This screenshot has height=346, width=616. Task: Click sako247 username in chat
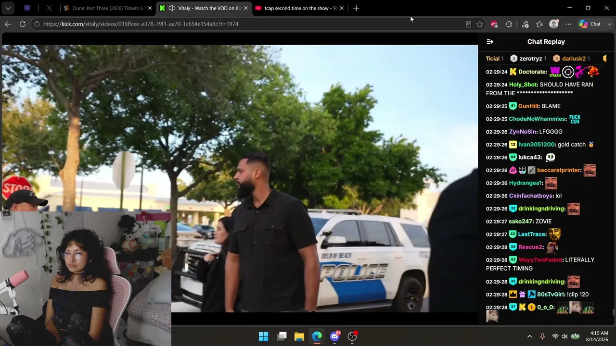[x=521, y=222]
